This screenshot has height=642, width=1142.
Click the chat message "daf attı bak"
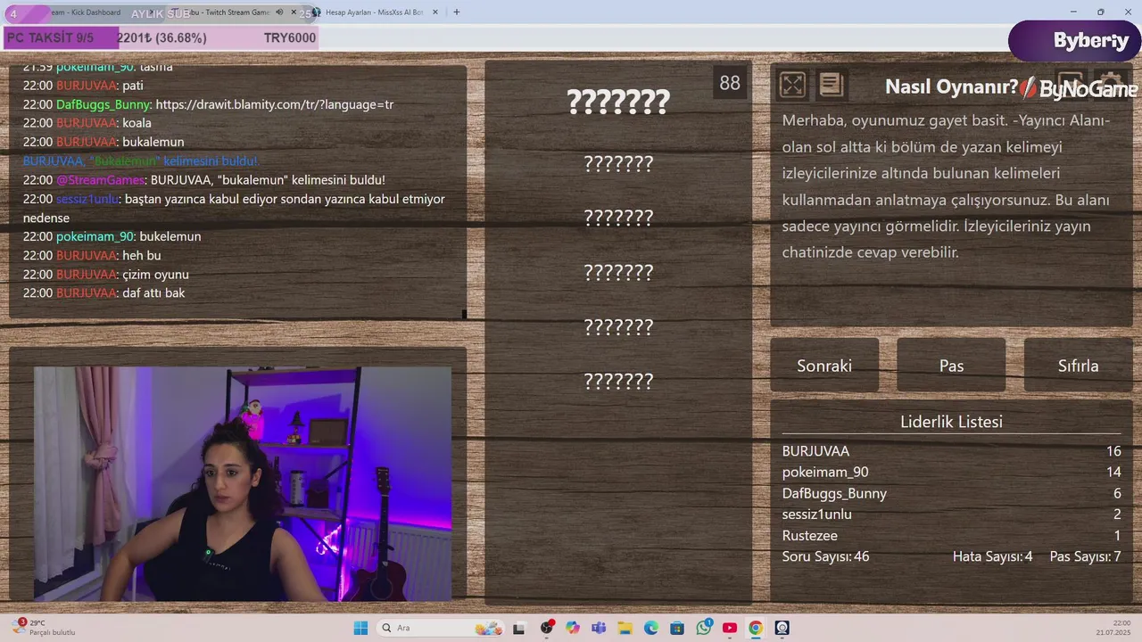click(x=153, y=293)
